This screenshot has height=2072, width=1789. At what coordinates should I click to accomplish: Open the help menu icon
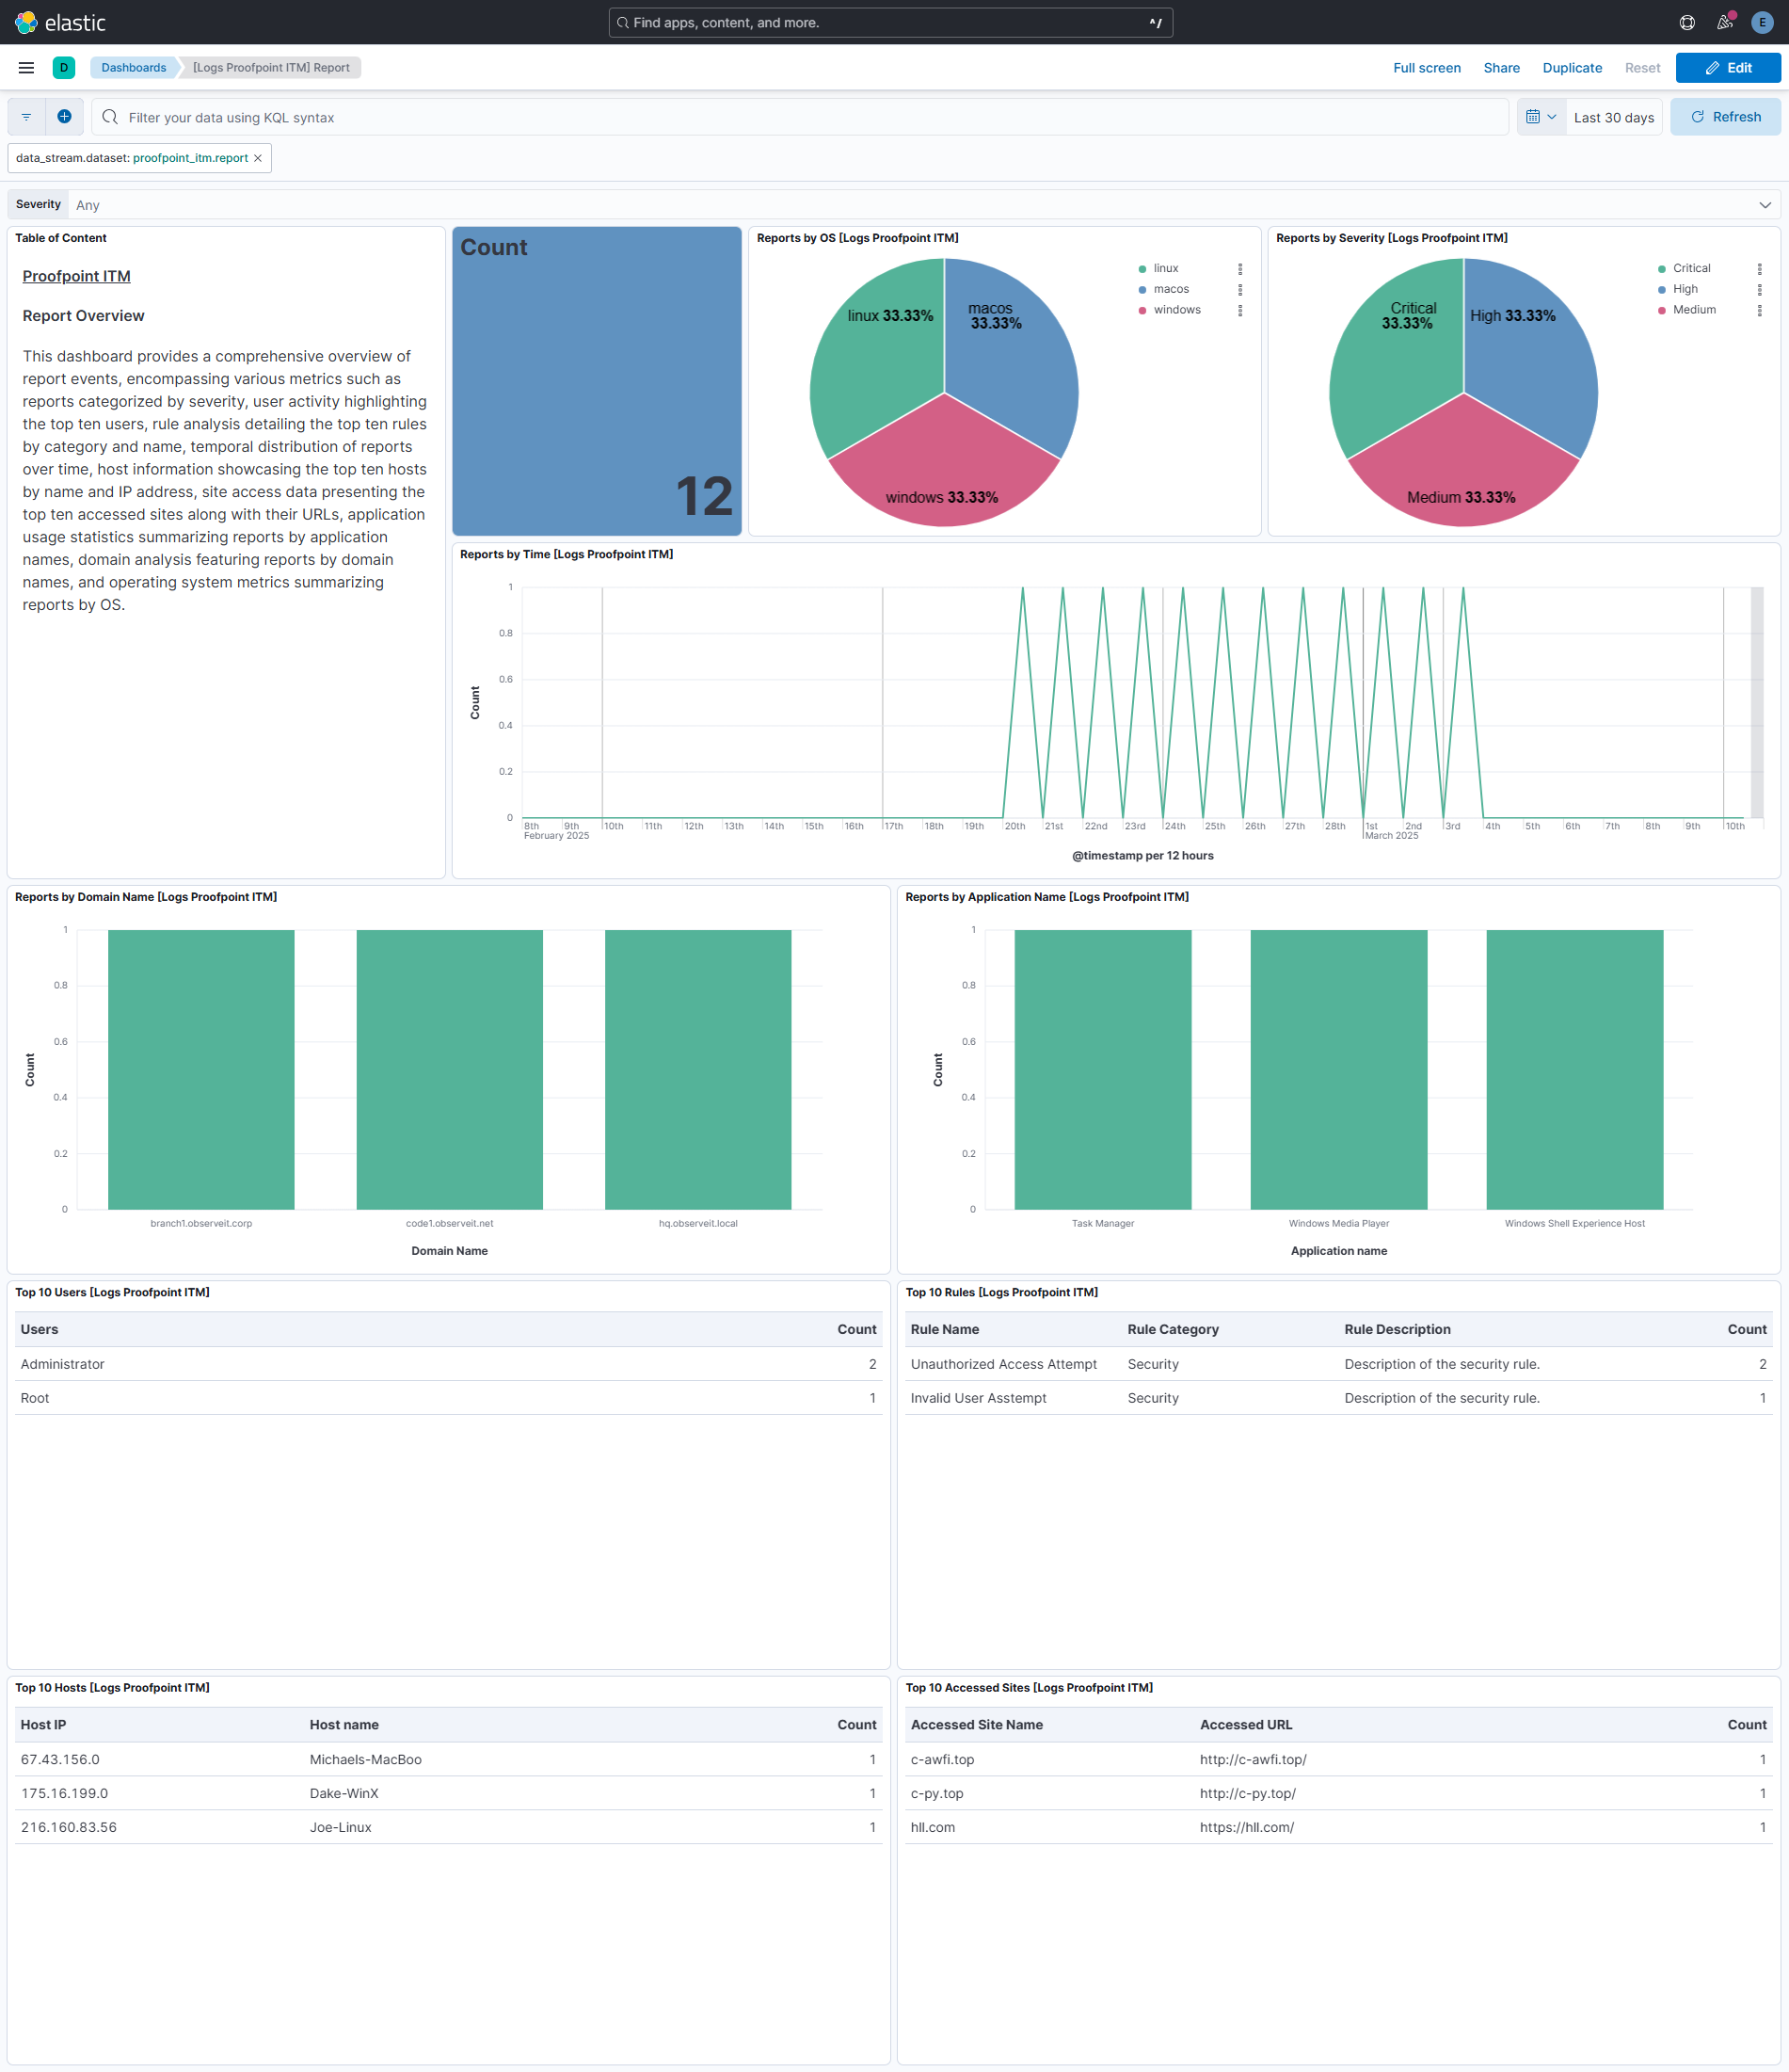[1687, 22]
